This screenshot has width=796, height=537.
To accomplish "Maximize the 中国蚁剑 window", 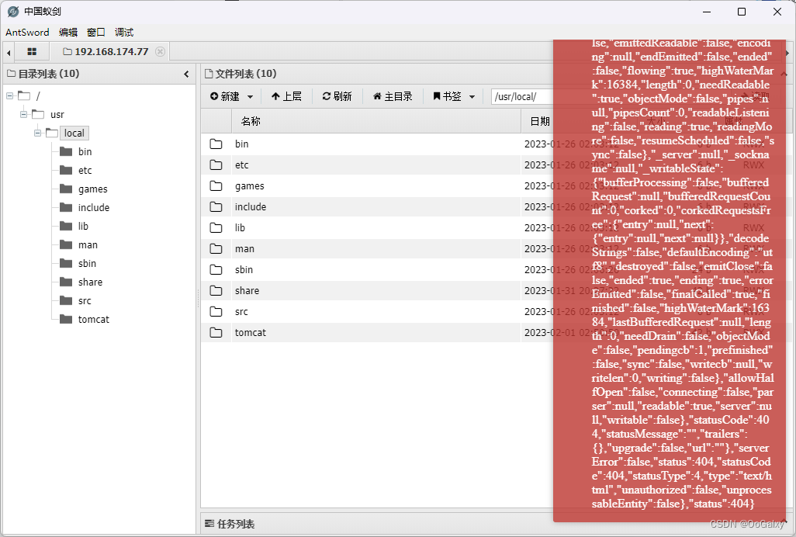I will pos(742,12).
